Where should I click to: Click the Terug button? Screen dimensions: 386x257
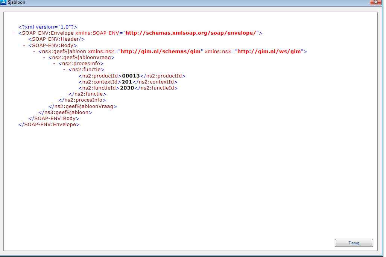click(x=354, y=243)
